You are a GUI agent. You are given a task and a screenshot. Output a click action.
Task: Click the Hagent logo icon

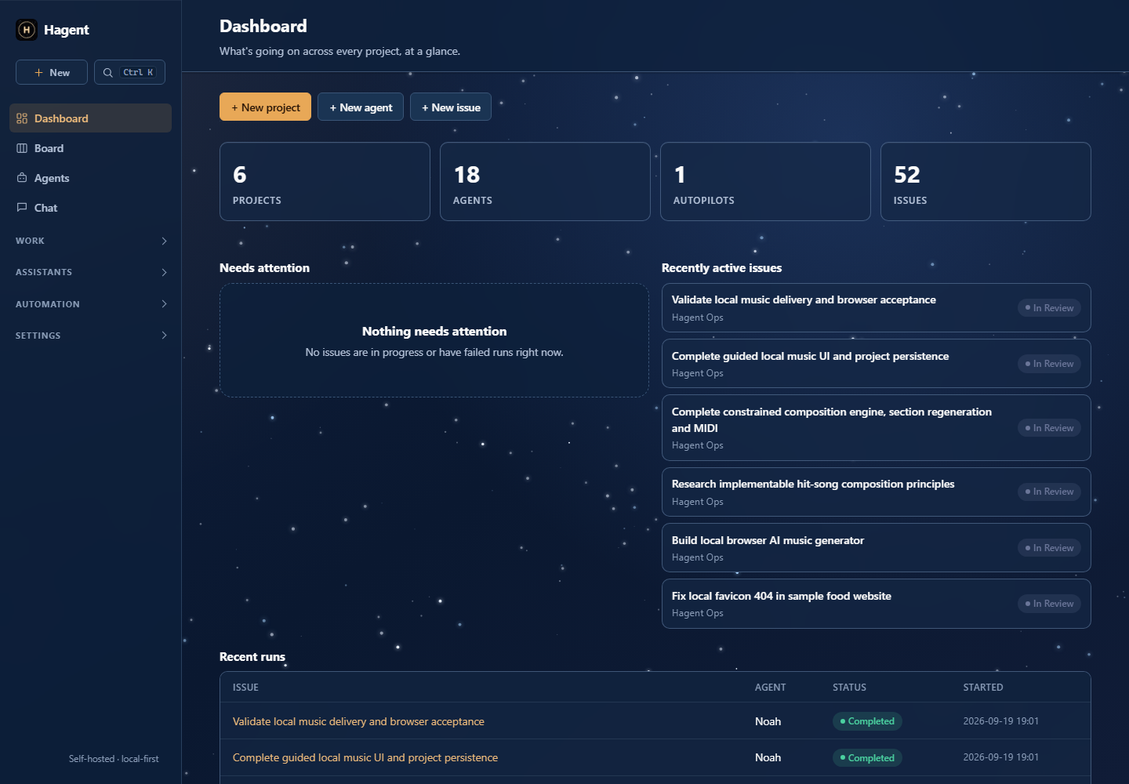coord(27,30)
